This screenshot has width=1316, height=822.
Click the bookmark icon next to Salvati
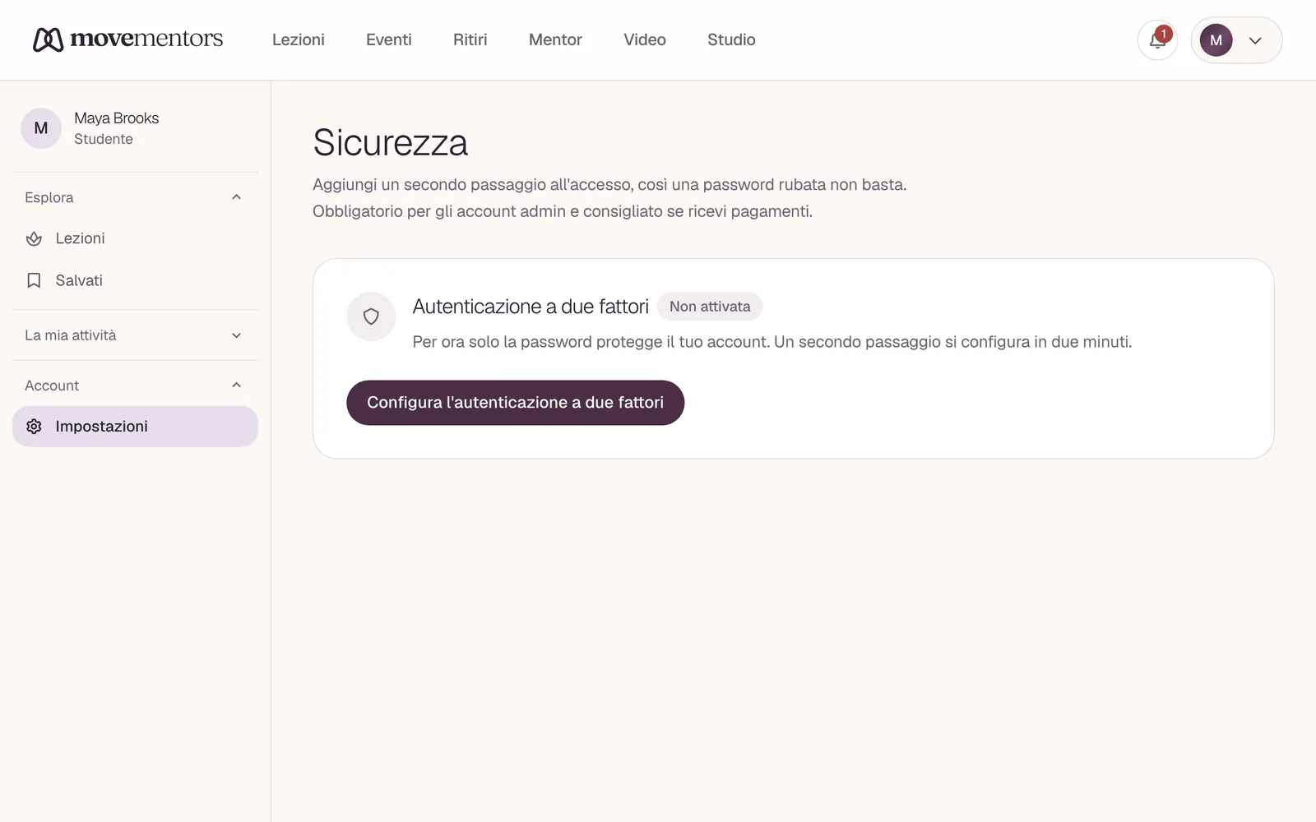(x=34, y=280)
